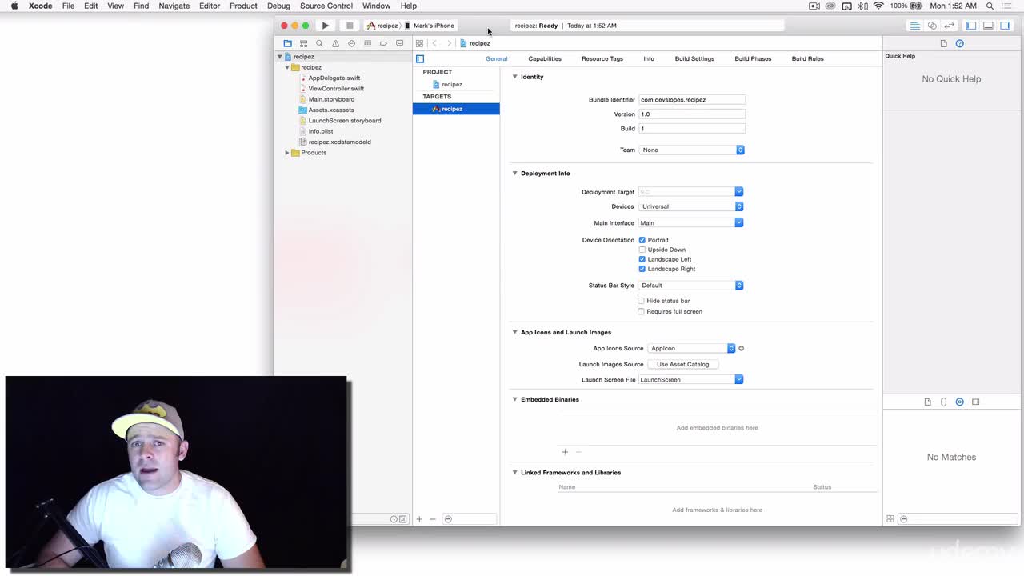Screen dimensions: 1024x576
Task: Open ViewController.swift in navigator
Action: click(336, 89)
